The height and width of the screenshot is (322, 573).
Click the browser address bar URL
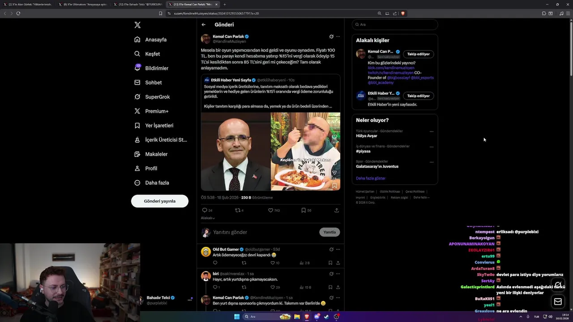[216, 13]
